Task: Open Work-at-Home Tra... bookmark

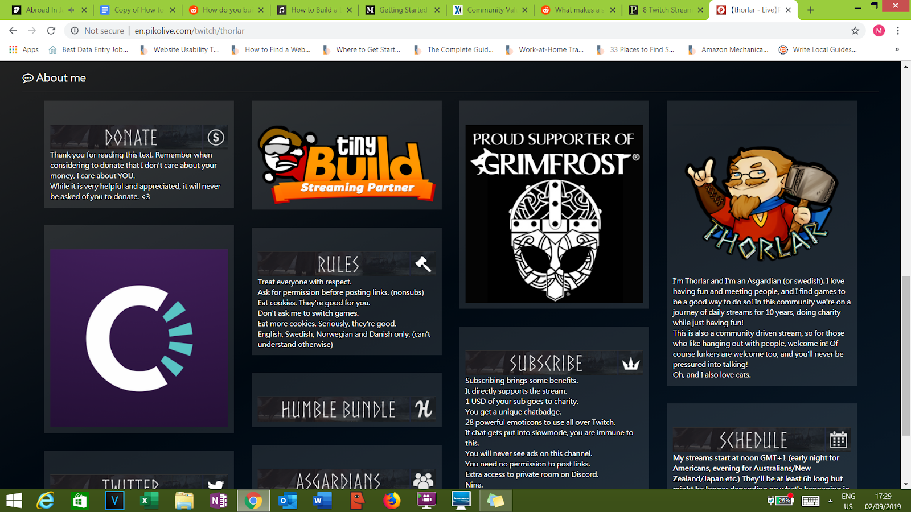Action: 545,49
